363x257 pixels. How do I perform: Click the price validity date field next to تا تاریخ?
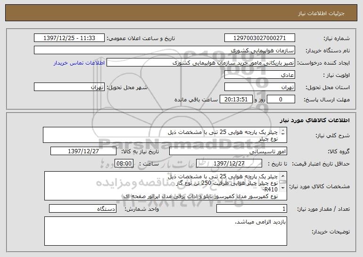point(229,164)
